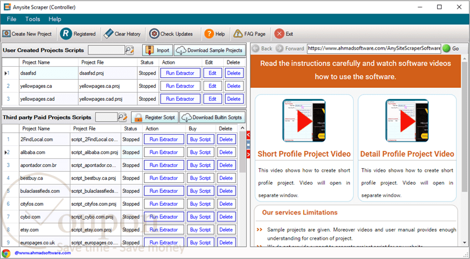Image resolution: width=470 pixels, height=259 pixels.
Task: Delete the bestbuy.ca script
Action: pyautogui.click(x=226, y=178)
